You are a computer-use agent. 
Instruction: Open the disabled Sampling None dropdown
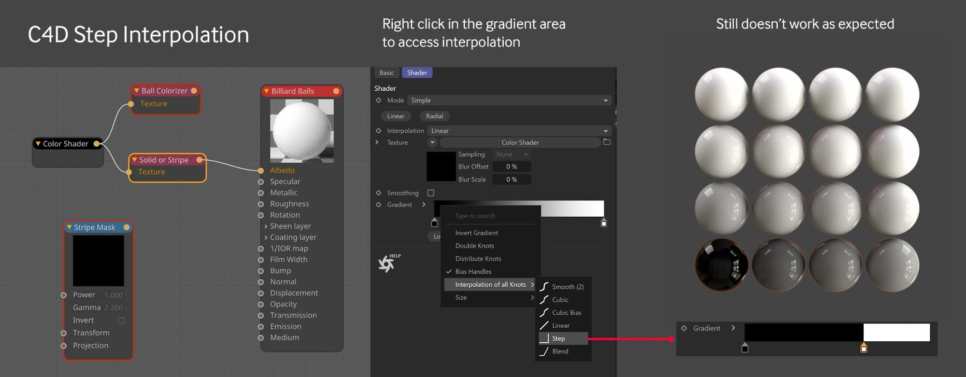511,154
